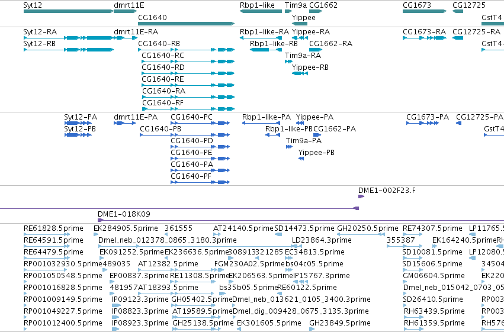The image size is (504, 332).
Task: Click the Yippee gene label
Action: pyautogui.click(x=303, y=17)
